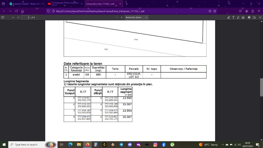Go to previous page in PDF
Viewport: 263px width, 148px height.
point(13,17)
